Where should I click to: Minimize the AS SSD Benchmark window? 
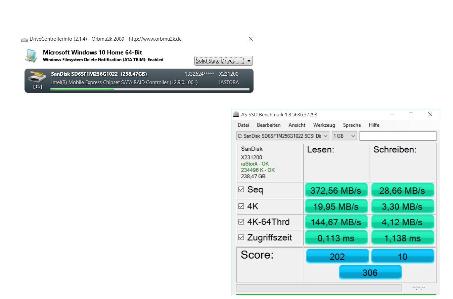coord(392,114)
